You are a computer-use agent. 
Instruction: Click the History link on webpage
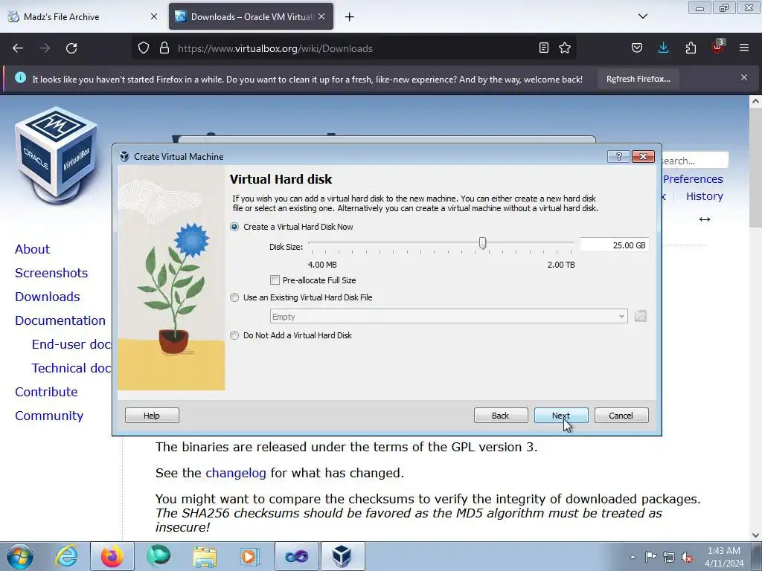[x=705, y=196]
